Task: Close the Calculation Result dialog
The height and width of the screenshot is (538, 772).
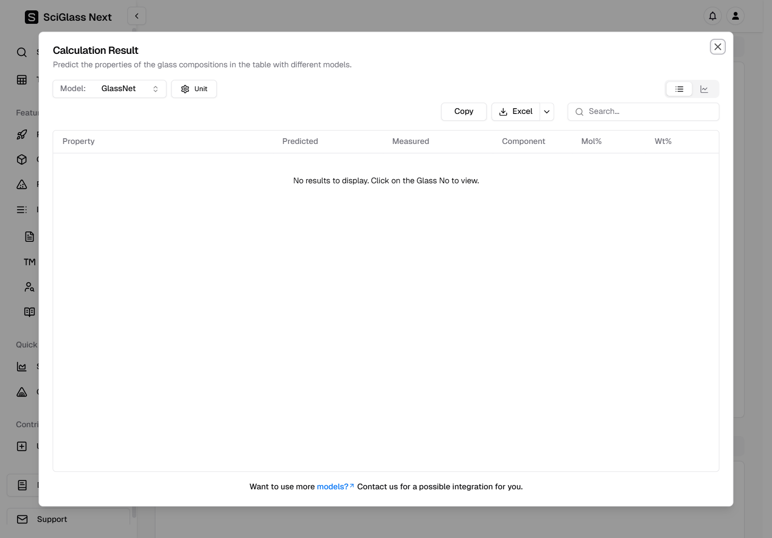Action: (718, 47)
